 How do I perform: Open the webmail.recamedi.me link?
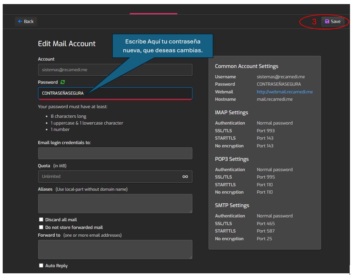click(284, 92)
